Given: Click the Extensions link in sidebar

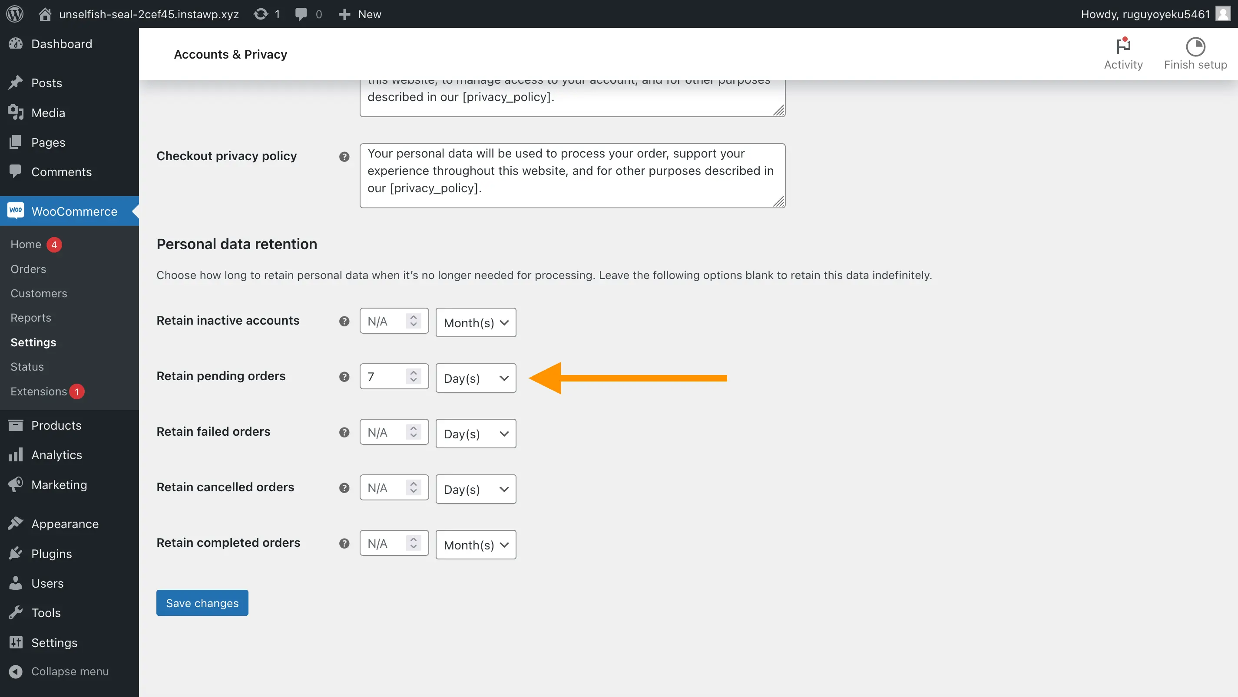Looking at the screenshot, I should tap(48, 390).
